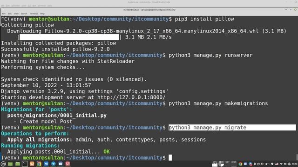Click 'September 10, 2022 - 13:01:57' line
The image size is (298, 167).
point(46,85)
